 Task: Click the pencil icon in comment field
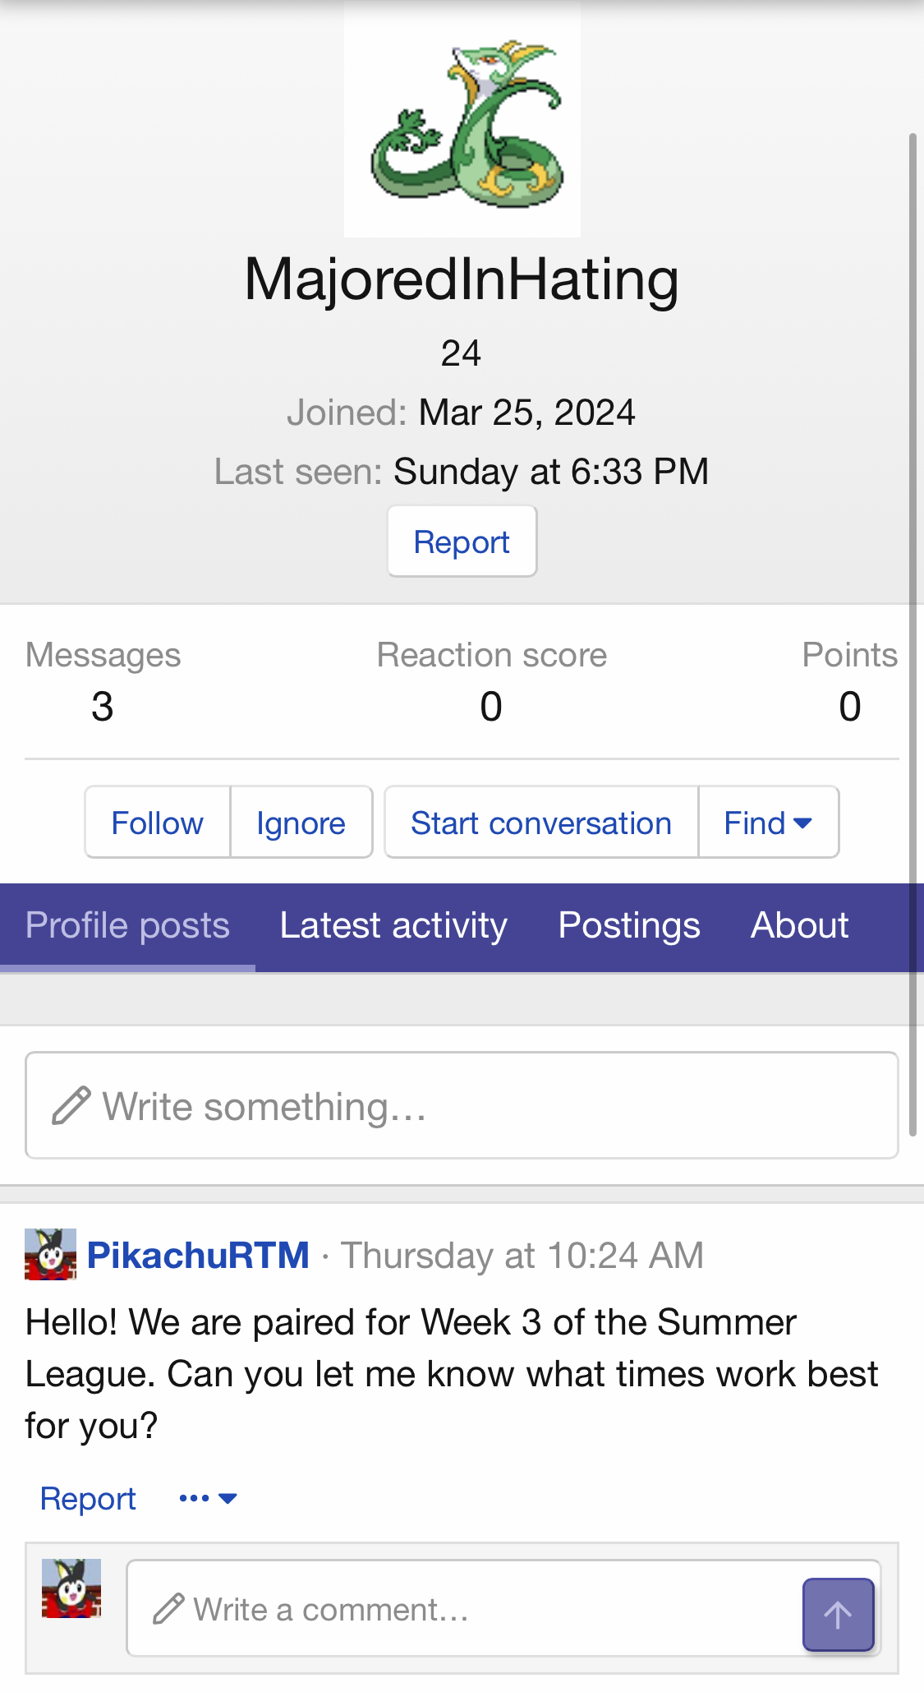click(168, 1609)
